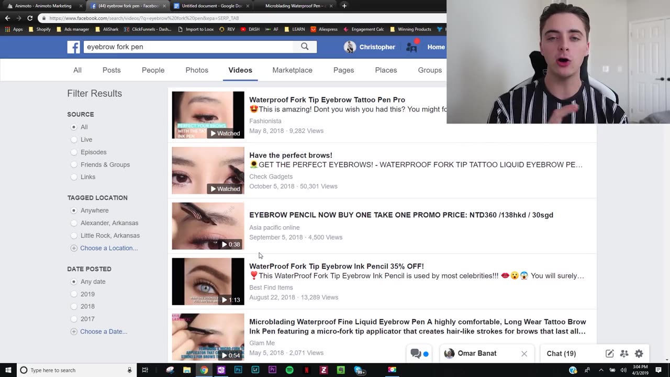The image size is (670, 377).
Task: Open Task View in taskbar
Action: (x=145, y=370)
